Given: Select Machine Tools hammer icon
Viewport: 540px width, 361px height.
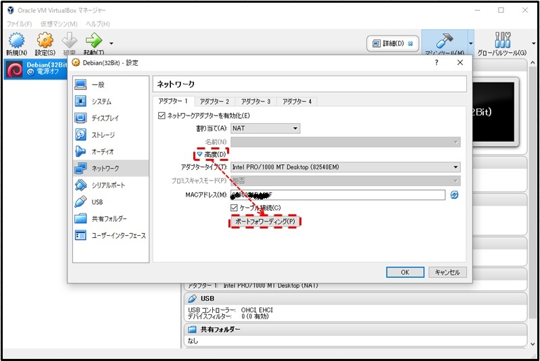Looking at the screenshot, I should (x=444, y=41).
